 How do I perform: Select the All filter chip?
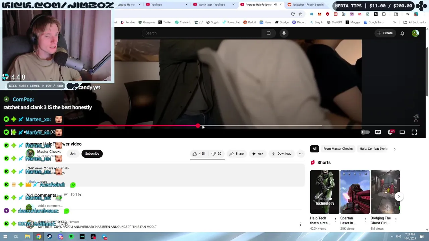pos(314,149)
